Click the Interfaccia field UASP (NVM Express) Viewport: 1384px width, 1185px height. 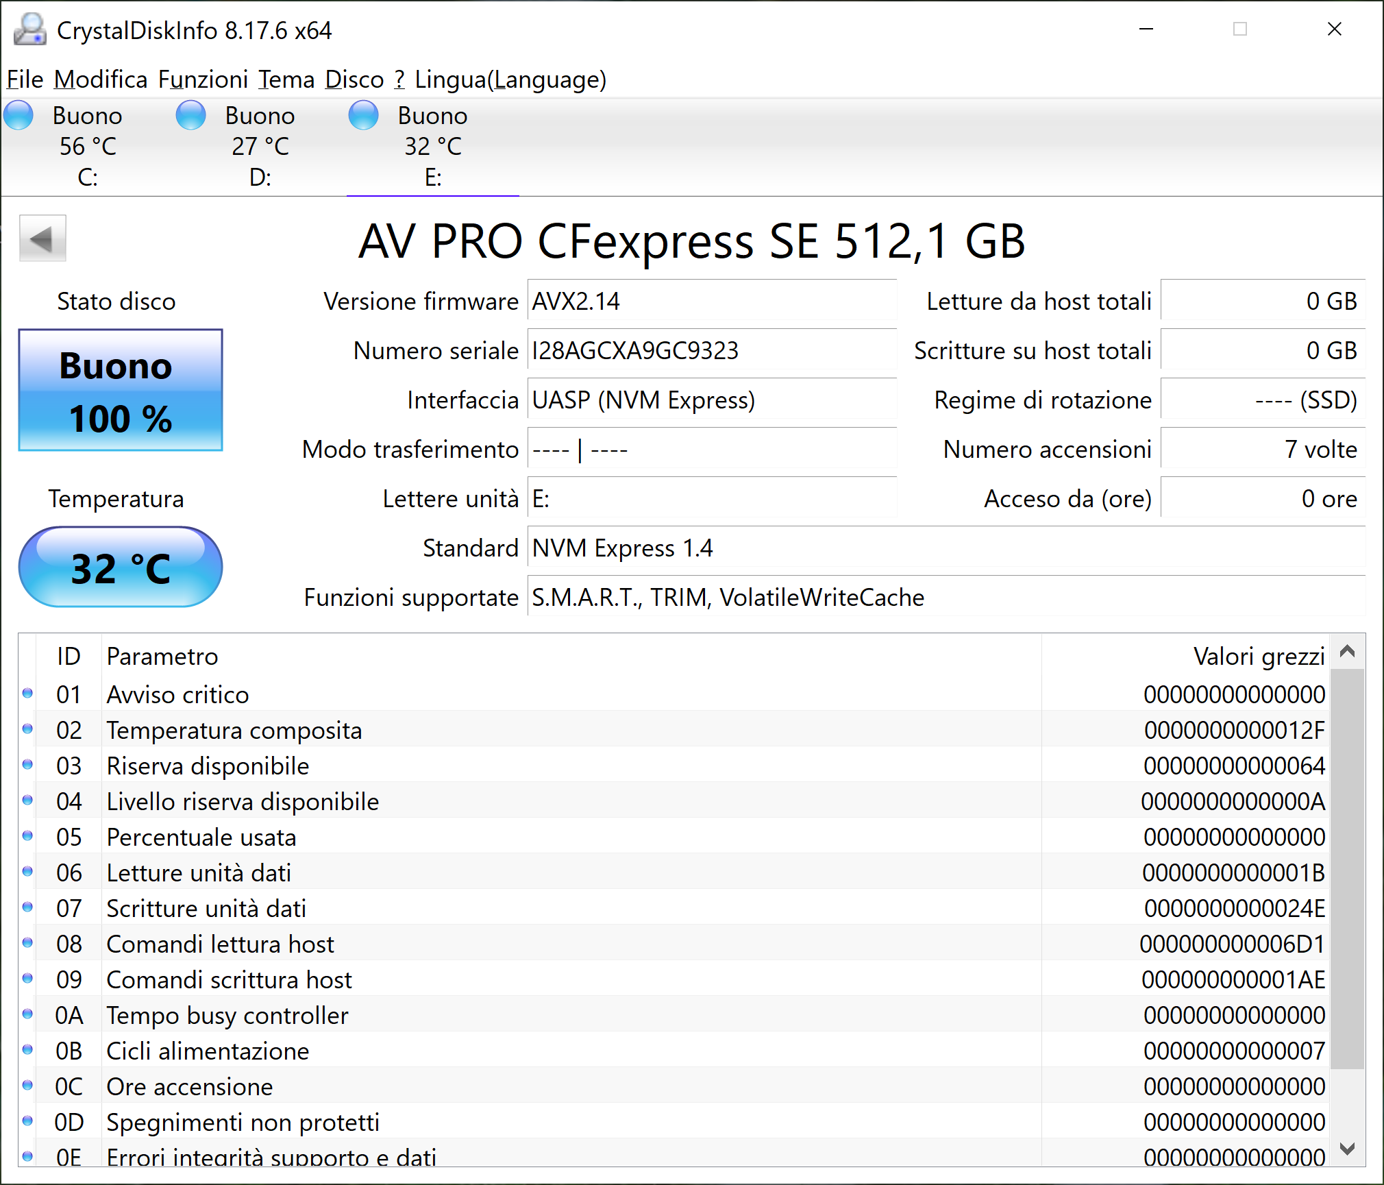pos(712,400)
